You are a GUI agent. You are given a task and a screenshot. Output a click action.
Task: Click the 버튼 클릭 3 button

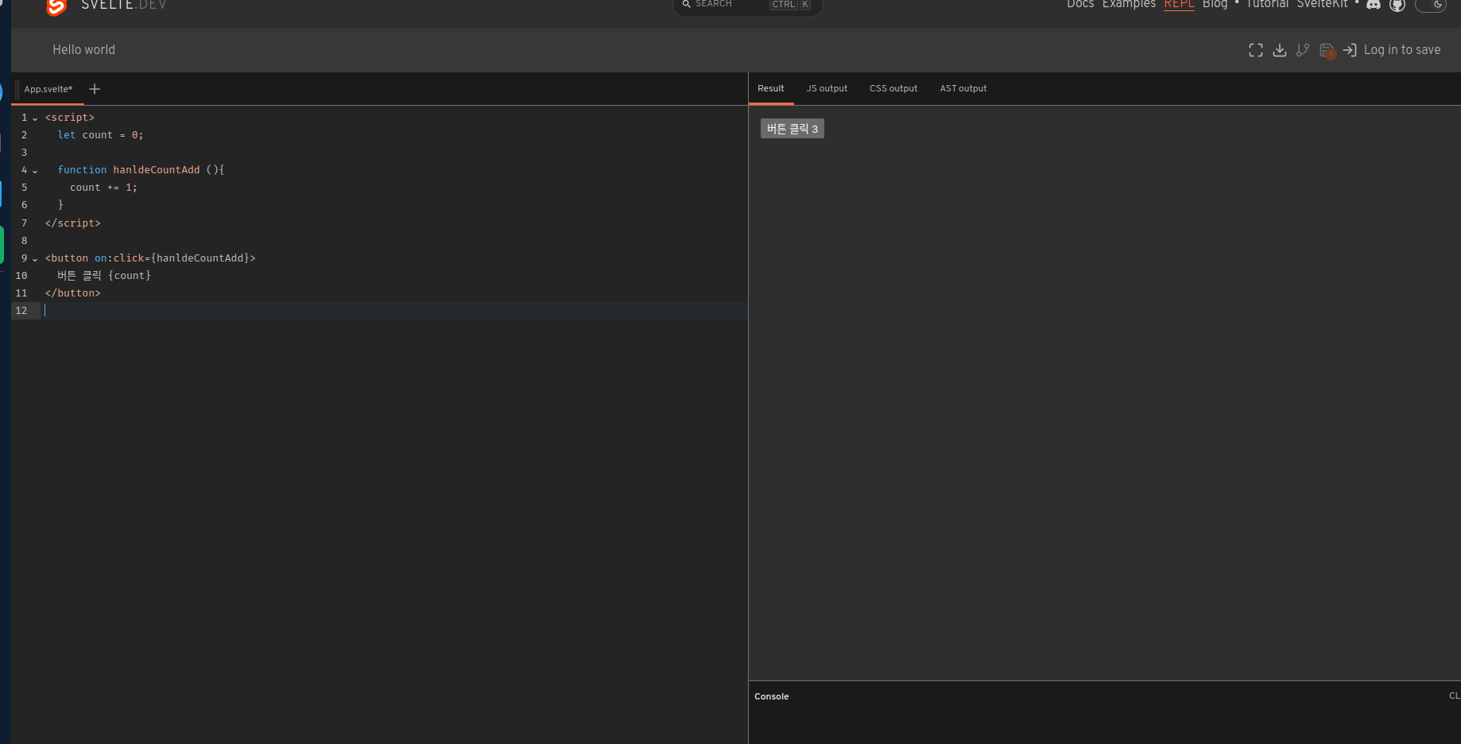(793, 129)
